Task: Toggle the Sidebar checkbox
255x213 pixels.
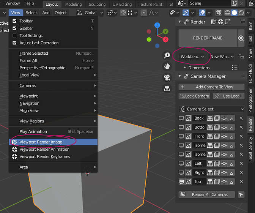Action: 14,28
